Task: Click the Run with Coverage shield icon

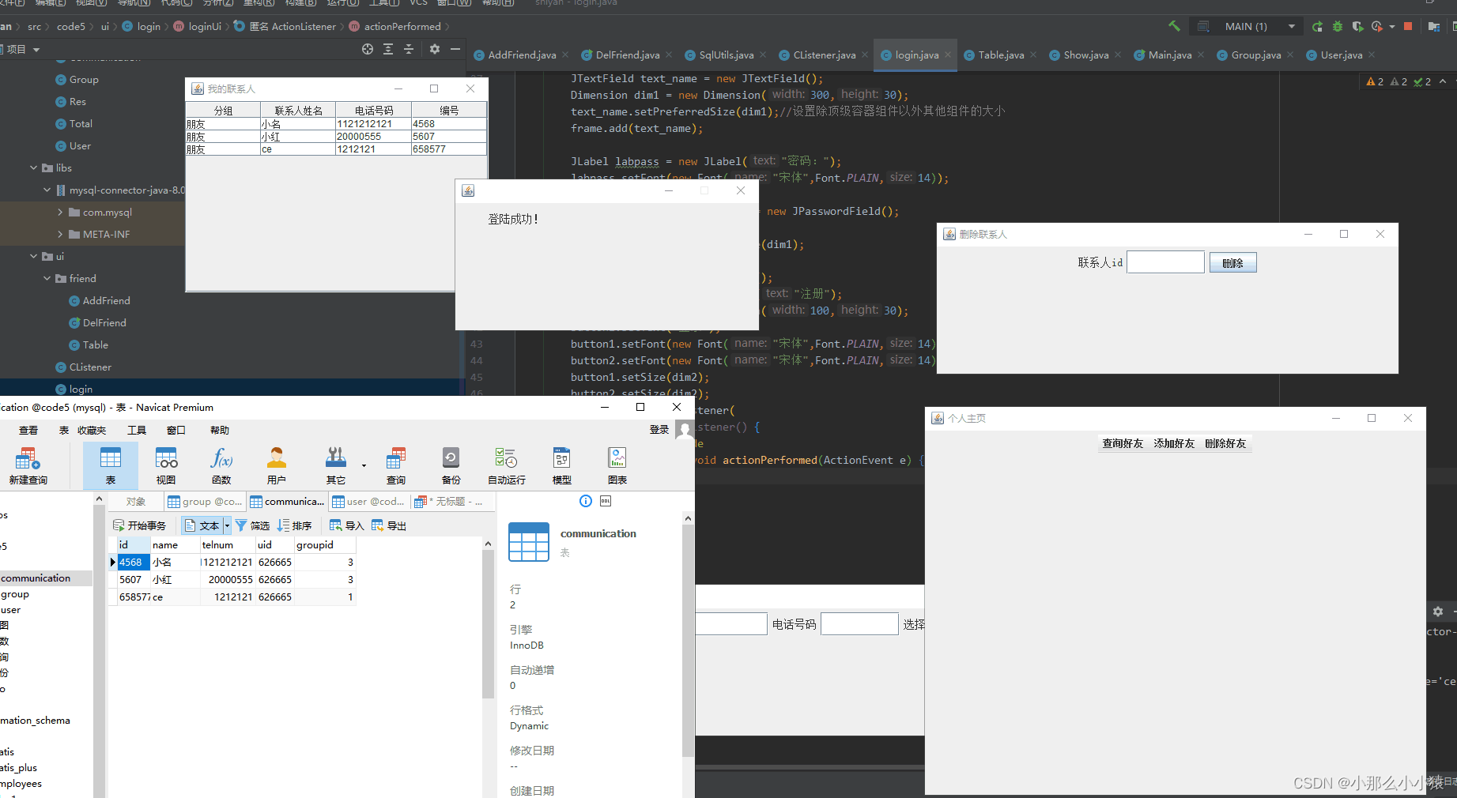Action: 1357,26
